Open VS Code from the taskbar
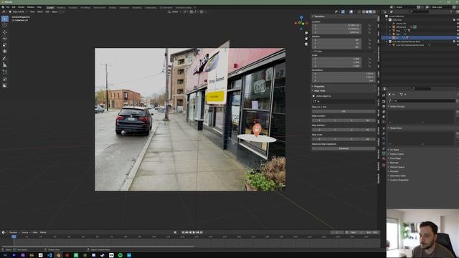459x258 pixels. coord(49,255)
